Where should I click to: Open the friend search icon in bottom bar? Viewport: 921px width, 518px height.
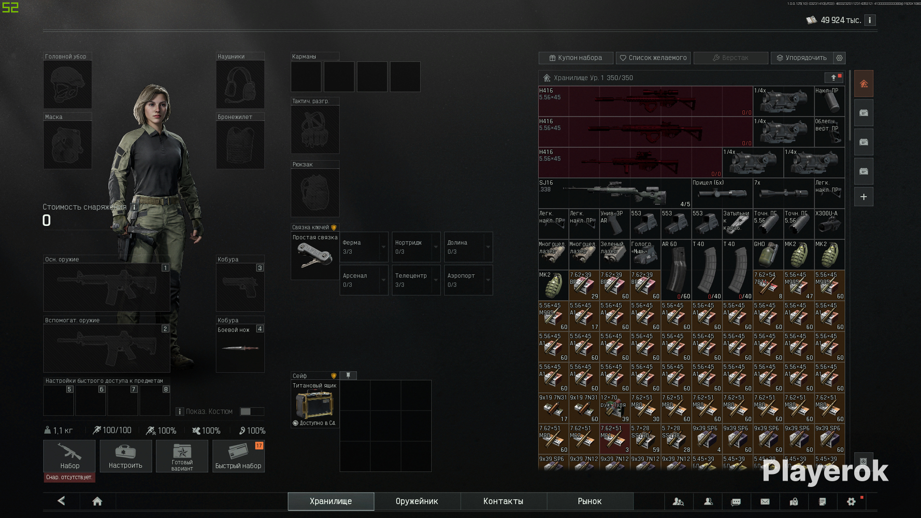coord(678,501)
